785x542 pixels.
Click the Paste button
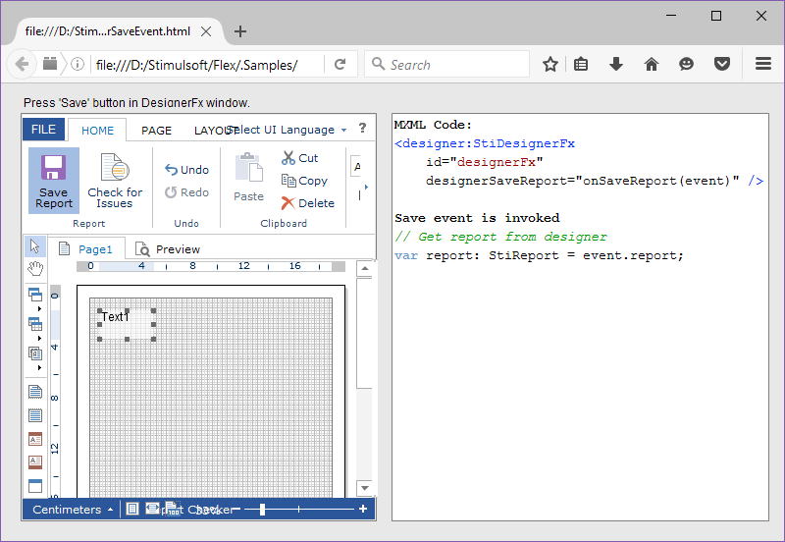pyautogui.click(x=249, y=178)
